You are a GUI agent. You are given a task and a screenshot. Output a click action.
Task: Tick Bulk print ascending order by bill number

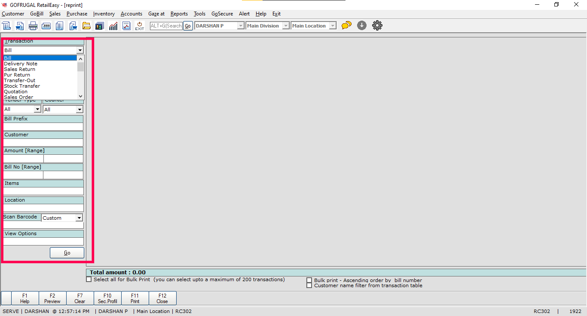click(x=309, y=280)
